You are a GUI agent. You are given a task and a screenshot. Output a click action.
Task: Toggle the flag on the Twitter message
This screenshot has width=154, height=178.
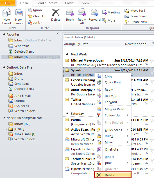pyautogui.click(x=152, y=101)
